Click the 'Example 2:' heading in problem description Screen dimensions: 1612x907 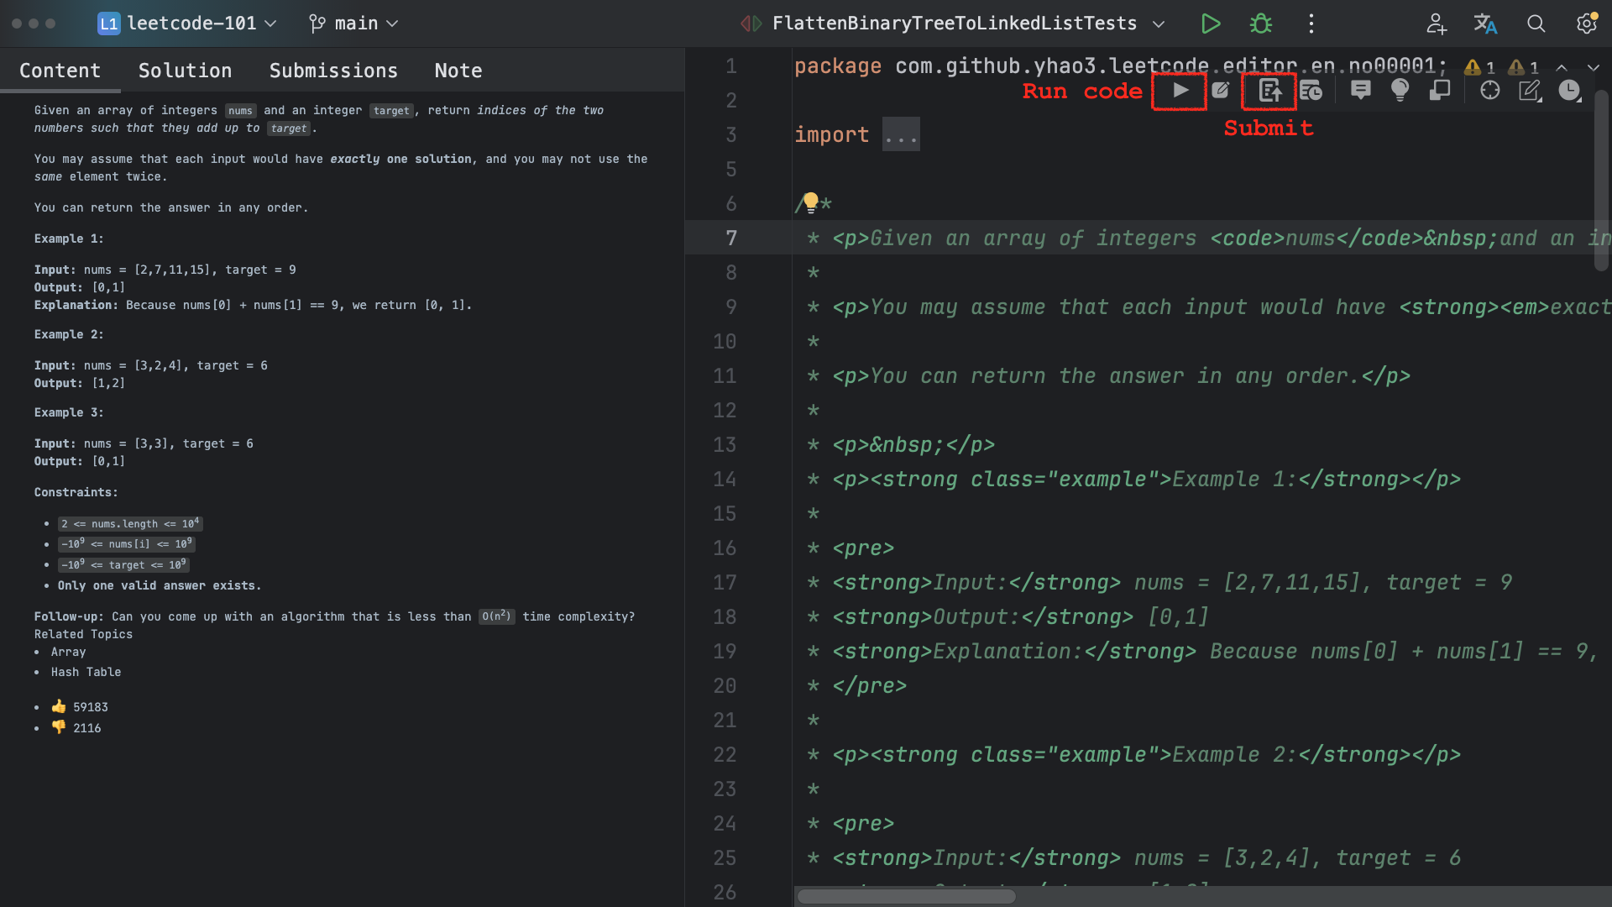tap(69, 334)
